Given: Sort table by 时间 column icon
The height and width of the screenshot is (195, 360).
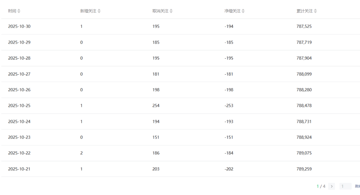Looking at the screenshot, I should pyautogui.click(x=19, y=11).
